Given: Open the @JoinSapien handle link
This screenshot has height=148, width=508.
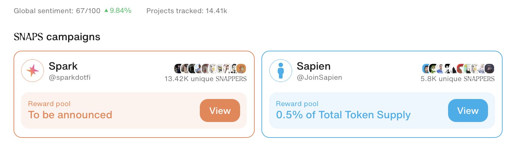Looking at the screenshot, I should click(x=319, y=77).
